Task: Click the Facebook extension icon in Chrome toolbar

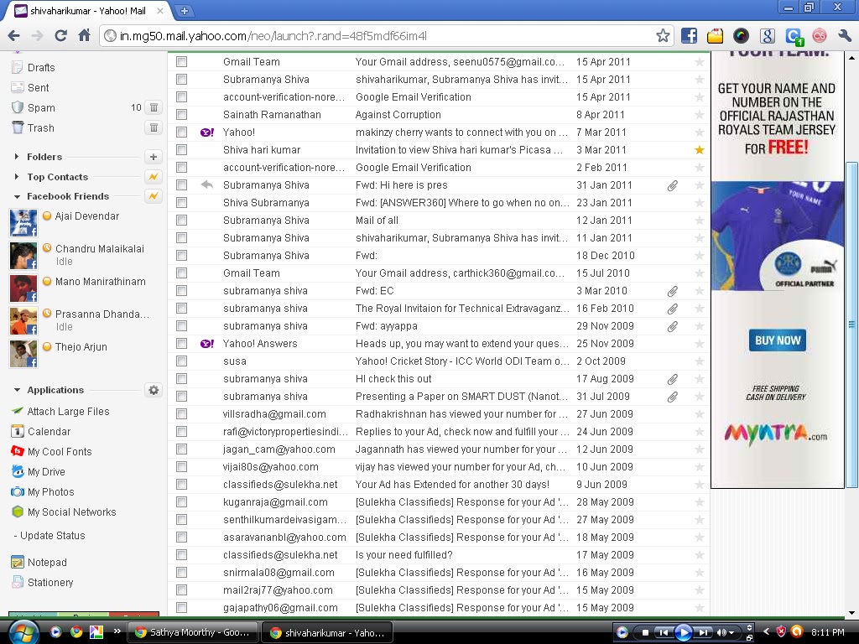Action: (689, 36)
